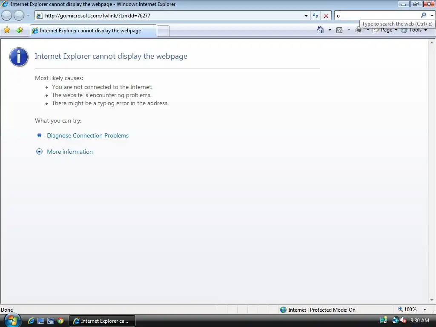
Task: Expand the More information arrow icon
Action: tap(39, 152)
